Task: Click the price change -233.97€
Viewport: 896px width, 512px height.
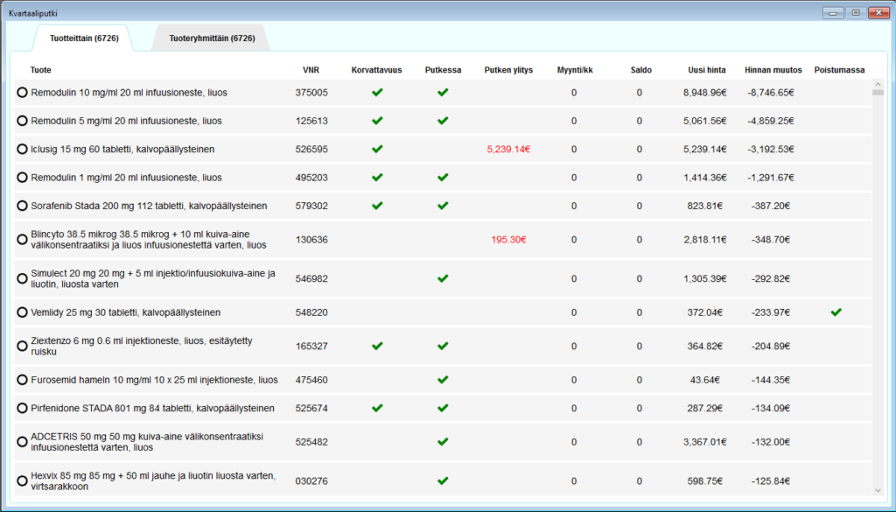Action: 771,312
